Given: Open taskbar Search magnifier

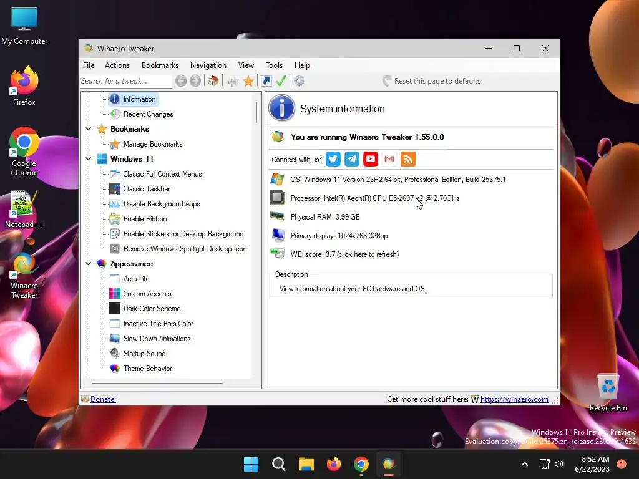Looking at the screenshot, I should (279, 464).
